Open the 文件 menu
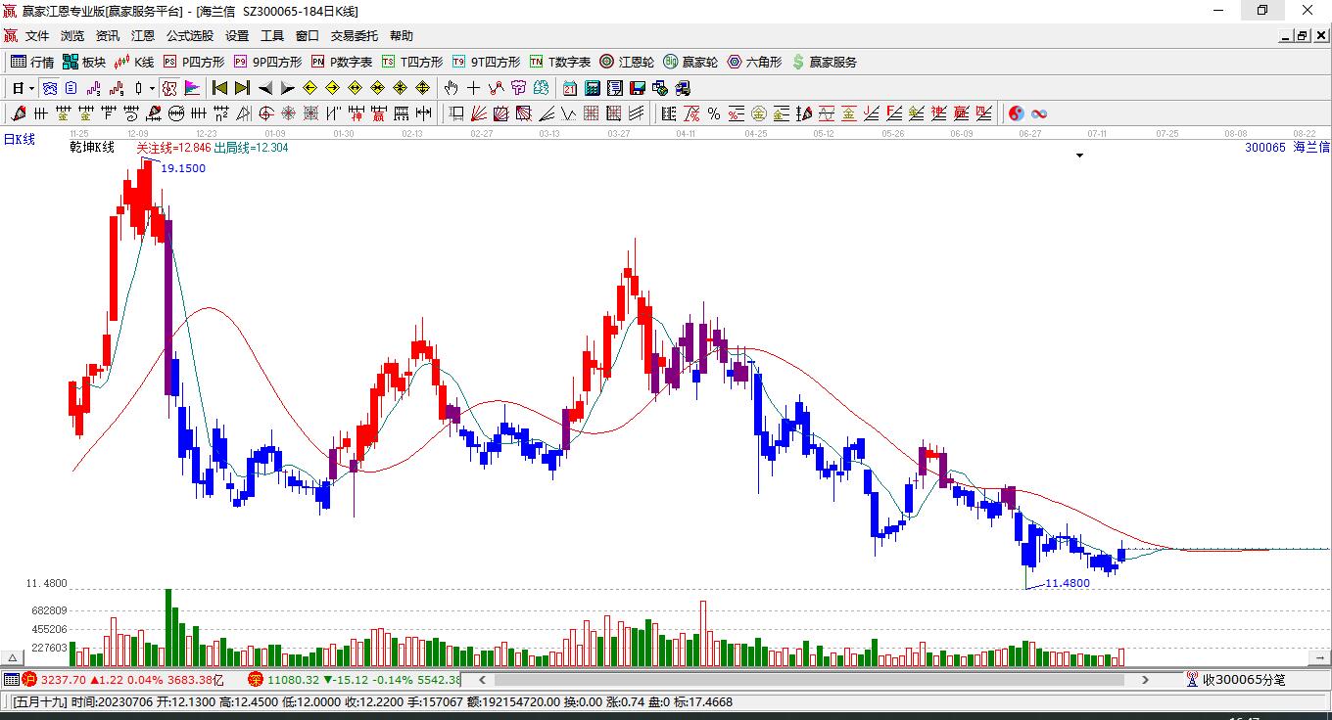 click(x=37, y=35)
